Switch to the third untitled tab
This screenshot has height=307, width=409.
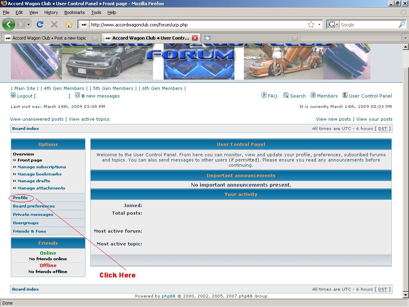(x=250, y=38)
